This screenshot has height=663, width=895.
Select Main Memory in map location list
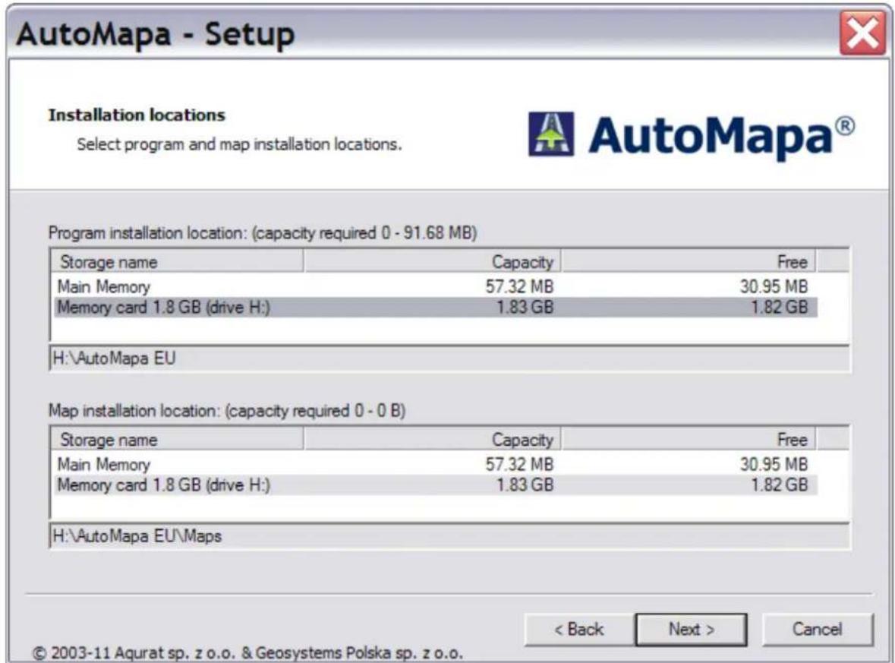(436, 464)
